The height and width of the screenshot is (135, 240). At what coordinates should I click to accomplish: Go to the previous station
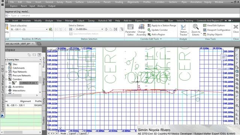point(65,29)
